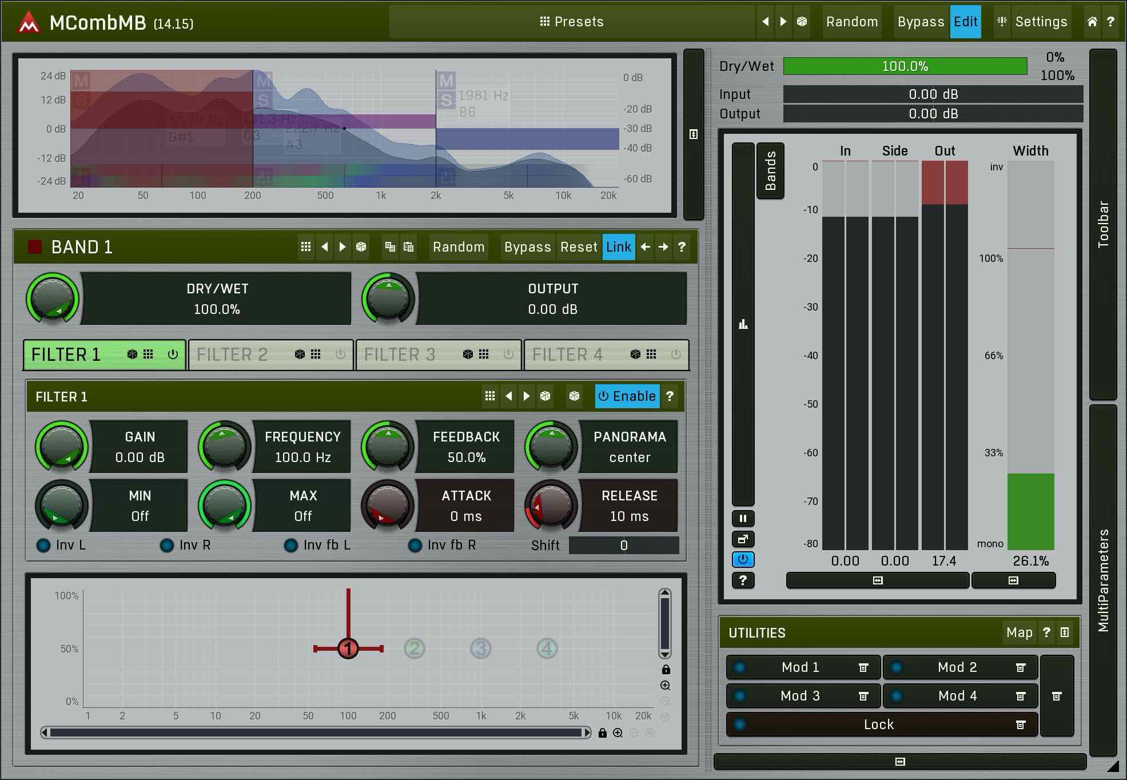Collapse the Utilities panel
1127x780 pixels.
[x=1064, y=632]
